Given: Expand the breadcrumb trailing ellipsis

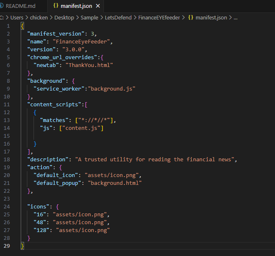Looking at the screenshot, I should [236, 18].
